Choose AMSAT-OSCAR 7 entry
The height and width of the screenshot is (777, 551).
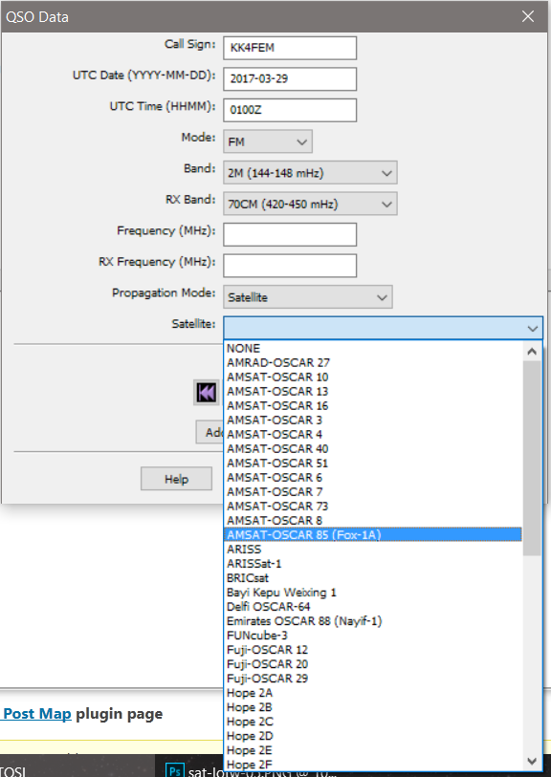pos(373,492)
